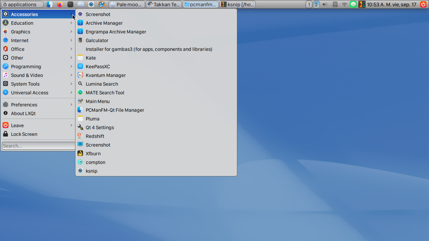Open the Leave submenu
Viewport: 429px width, 241px height.
click(38, 126)
